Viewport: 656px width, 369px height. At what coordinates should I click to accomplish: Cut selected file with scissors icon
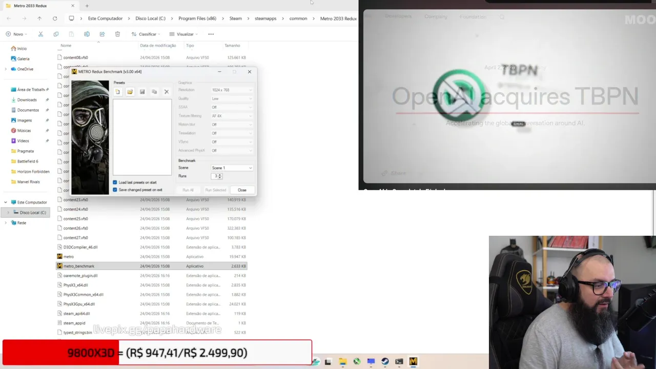point(40,34)
